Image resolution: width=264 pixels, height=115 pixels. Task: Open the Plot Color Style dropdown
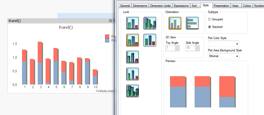pyautogui.click(x=224, y=44)
